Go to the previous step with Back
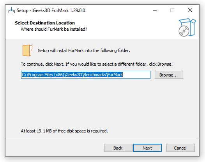The width and height of the screenshot is (205, 162). 118,148
